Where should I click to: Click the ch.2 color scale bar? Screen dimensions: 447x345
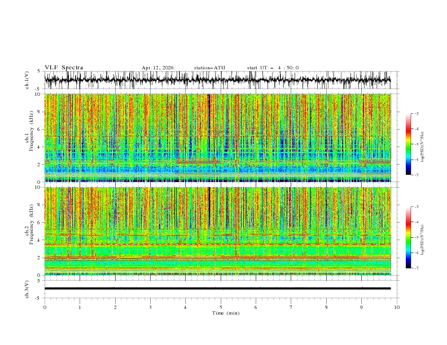408,237
